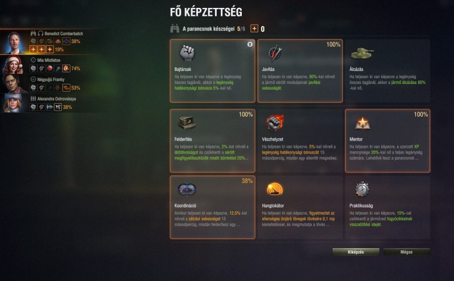Click Franky's highlighted 53% skill icon
Viewport: 454px width, 281px height.
point(66,88)
